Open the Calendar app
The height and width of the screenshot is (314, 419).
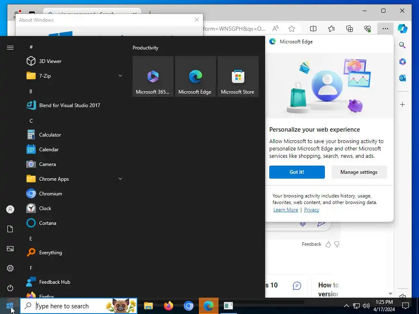click(75, 150)
